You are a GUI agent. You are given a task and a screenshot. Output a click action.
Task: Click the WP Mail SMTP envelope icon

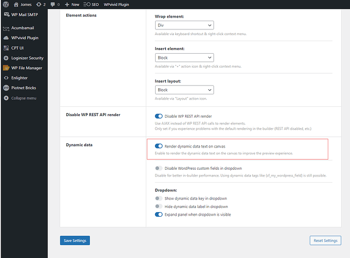tap(7, 14)
